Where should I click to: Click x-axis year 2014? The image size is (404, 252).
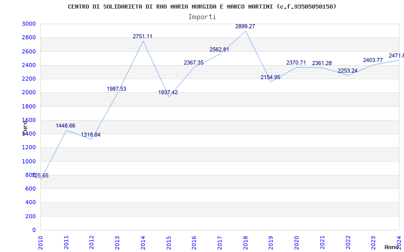click(143, 242)
